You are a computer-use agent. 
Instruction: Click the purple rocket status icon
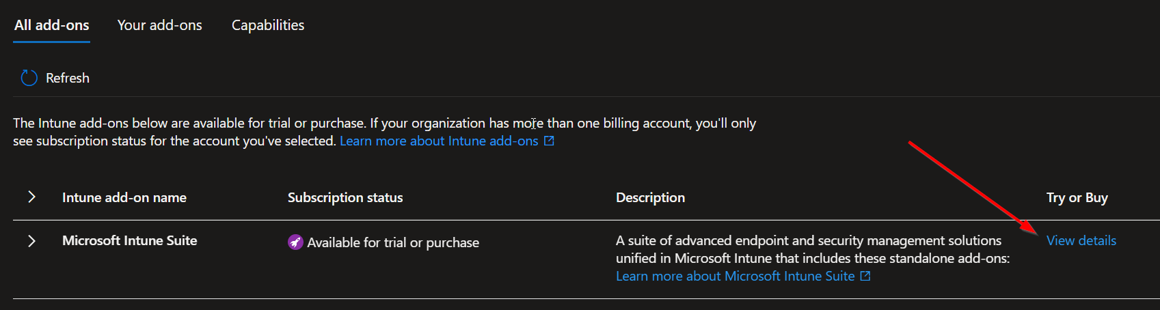click(295, 242)
